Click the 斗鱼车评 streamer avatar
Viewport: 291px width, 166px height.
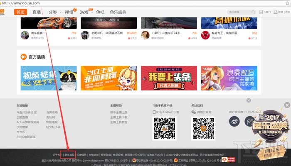[145, 35]
